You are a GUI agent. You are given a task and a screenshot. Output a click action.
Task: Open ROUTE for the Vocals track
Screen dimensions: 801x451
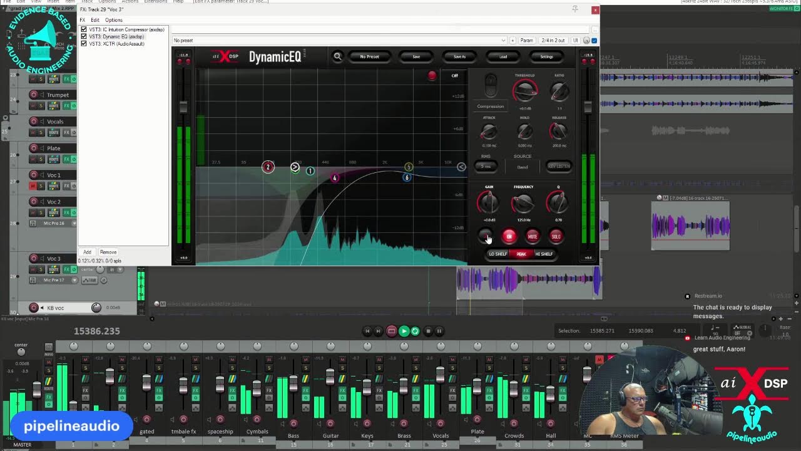pos(53,132)
